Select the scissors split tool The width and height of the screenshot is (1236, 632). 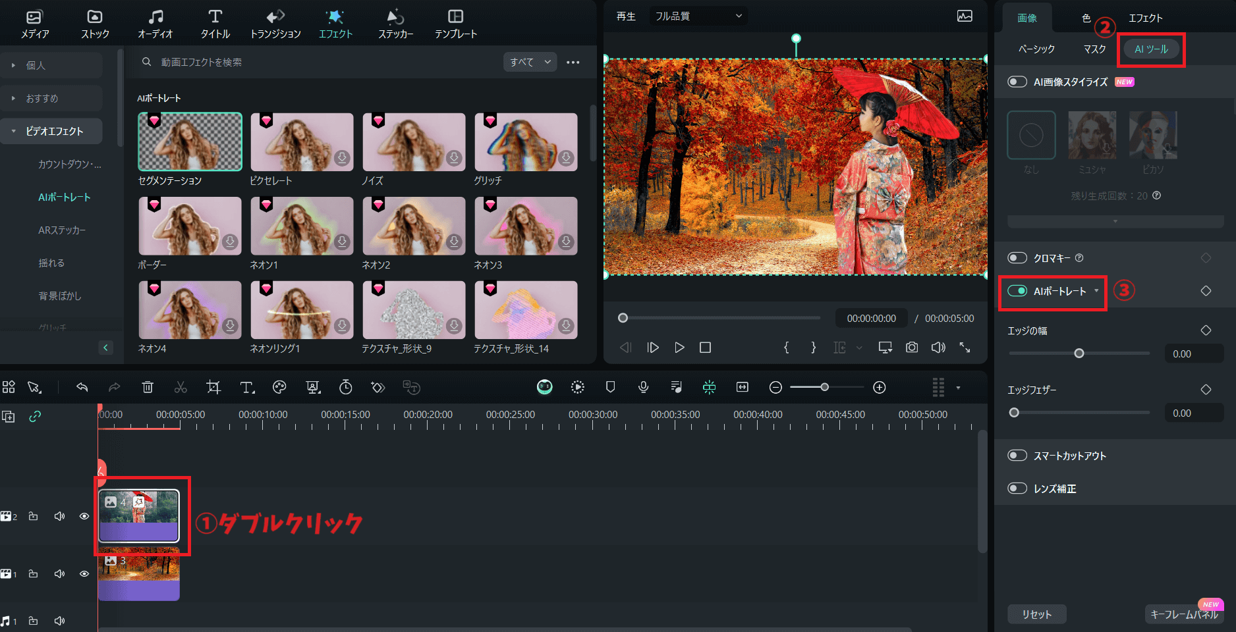[x=181, y=387]
